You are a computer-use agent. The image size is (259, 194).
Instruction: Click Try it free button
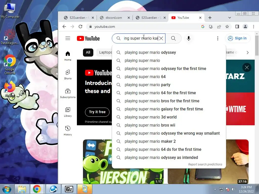coord(97,112)
